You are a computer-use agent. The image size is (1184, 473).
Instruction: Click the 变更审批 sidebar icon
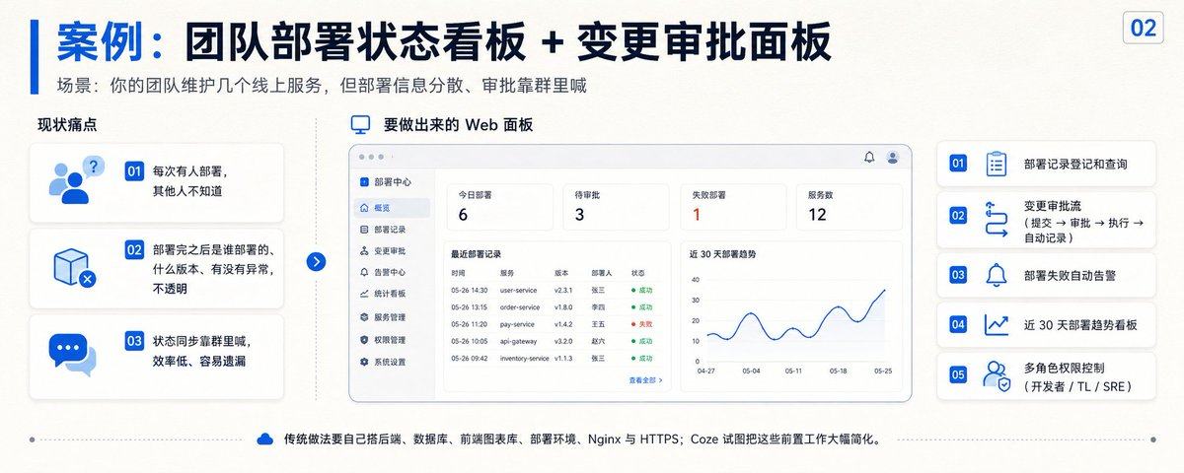[x=364, y=251]
